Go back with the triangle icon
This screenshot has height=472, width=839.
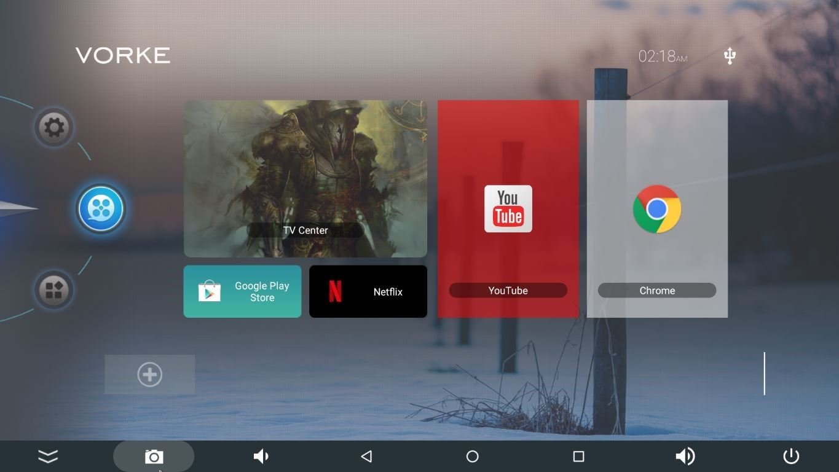click(x=366, y=456)
